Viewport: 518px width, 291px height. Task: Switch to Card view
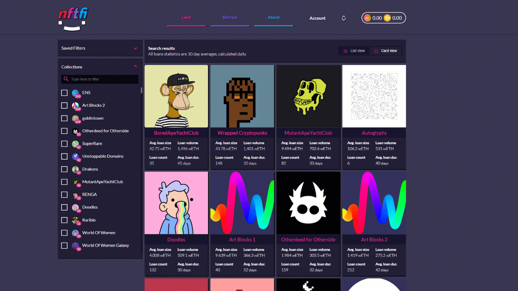pos(386,51)
